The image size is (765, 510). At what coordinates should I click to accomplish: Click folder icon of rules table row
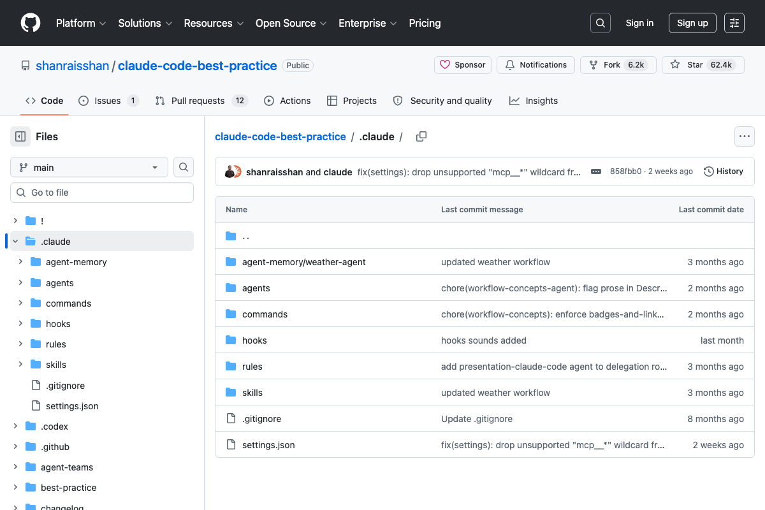(231, 367)
